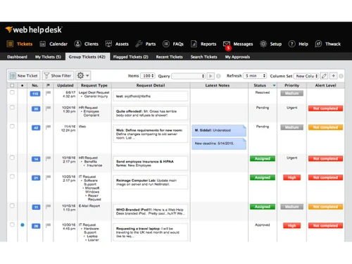Click the plus add column set icon
The image size is (352, 264).
pyautogui.click(x=333, y=76)
